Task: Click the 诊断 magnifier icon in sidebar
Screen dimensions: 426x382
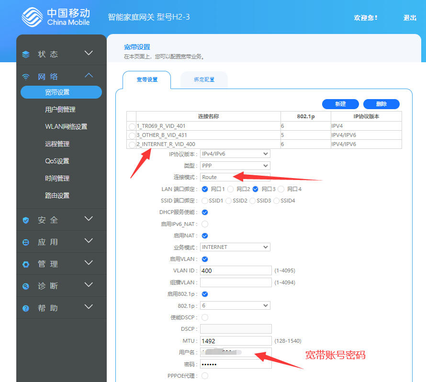Action: pyautogui.click(x=26, y=286)
